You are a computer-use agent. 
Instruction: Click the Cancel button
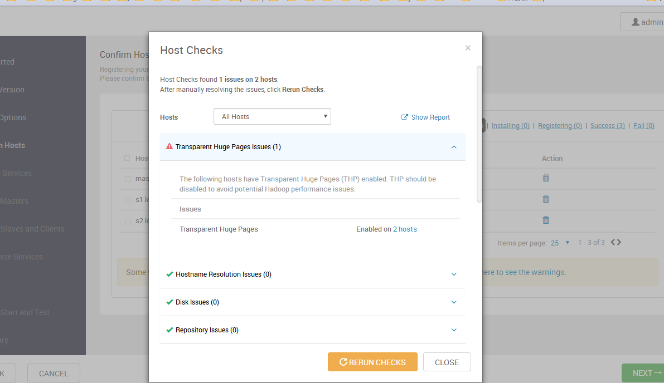(54, 374)
